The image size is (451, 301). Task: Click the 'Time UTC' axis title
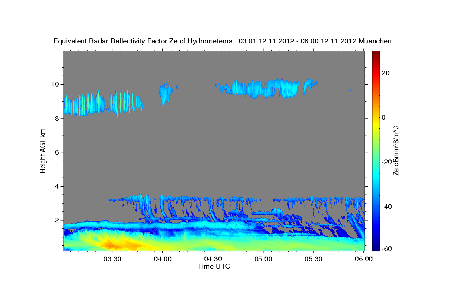tap(214, 266)
